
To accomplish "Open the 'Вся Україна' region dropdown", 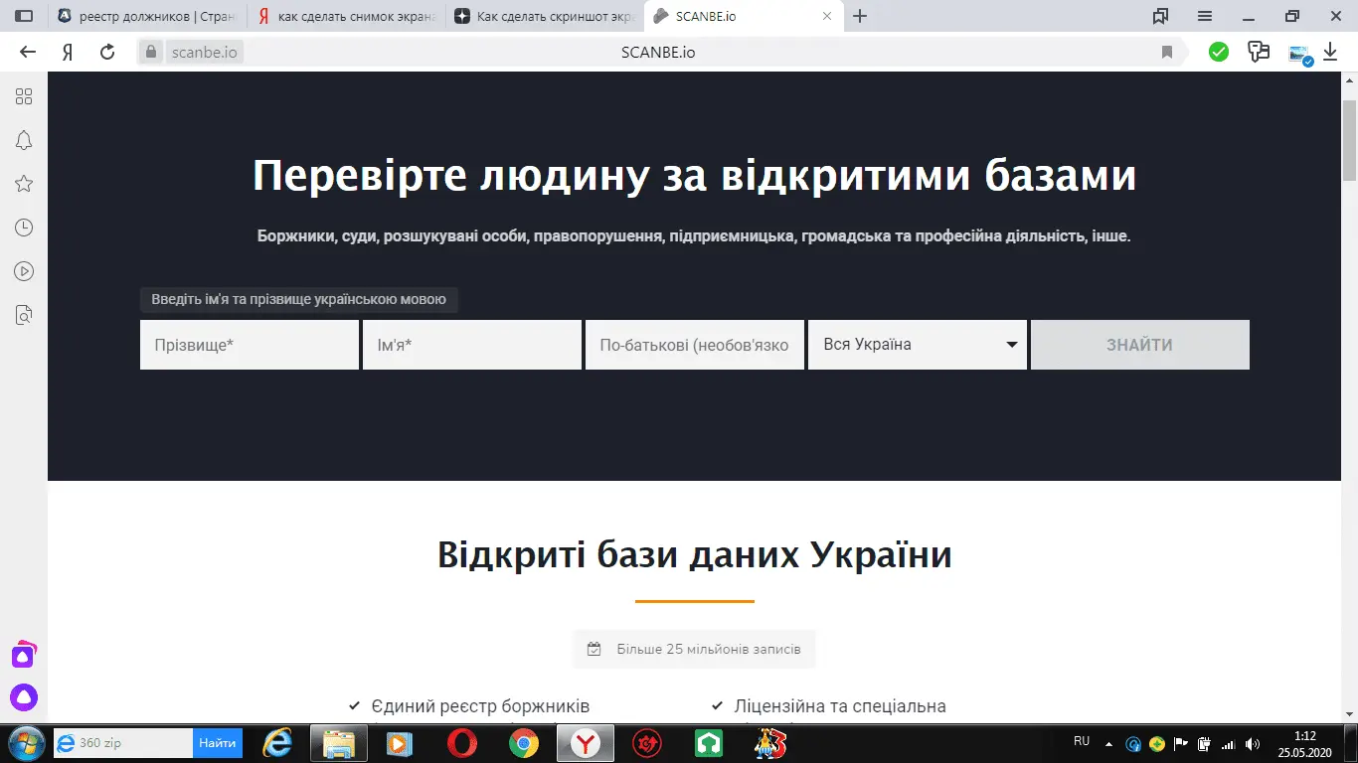I will pyautogui.click(x=916, y=345).
